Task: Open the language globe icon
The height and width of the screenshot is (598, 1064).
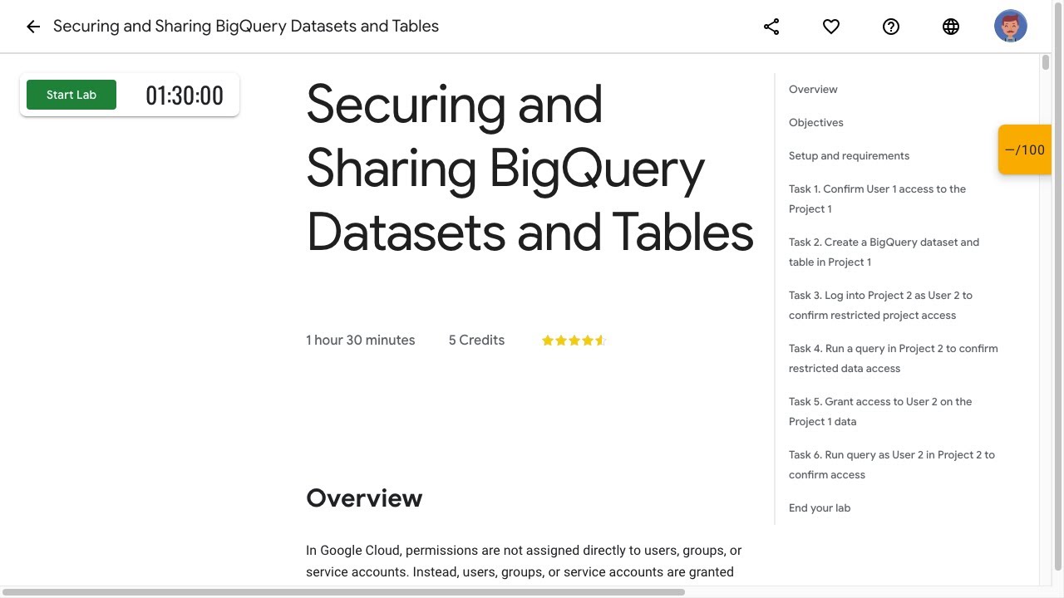Action: pos(951,27)
